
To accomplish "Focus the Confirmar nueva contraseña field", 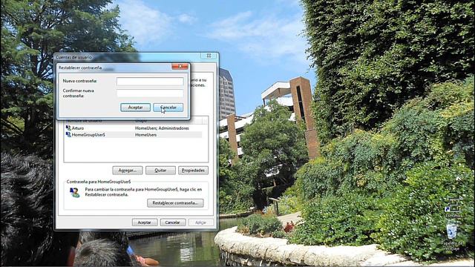I will point(150,93).
